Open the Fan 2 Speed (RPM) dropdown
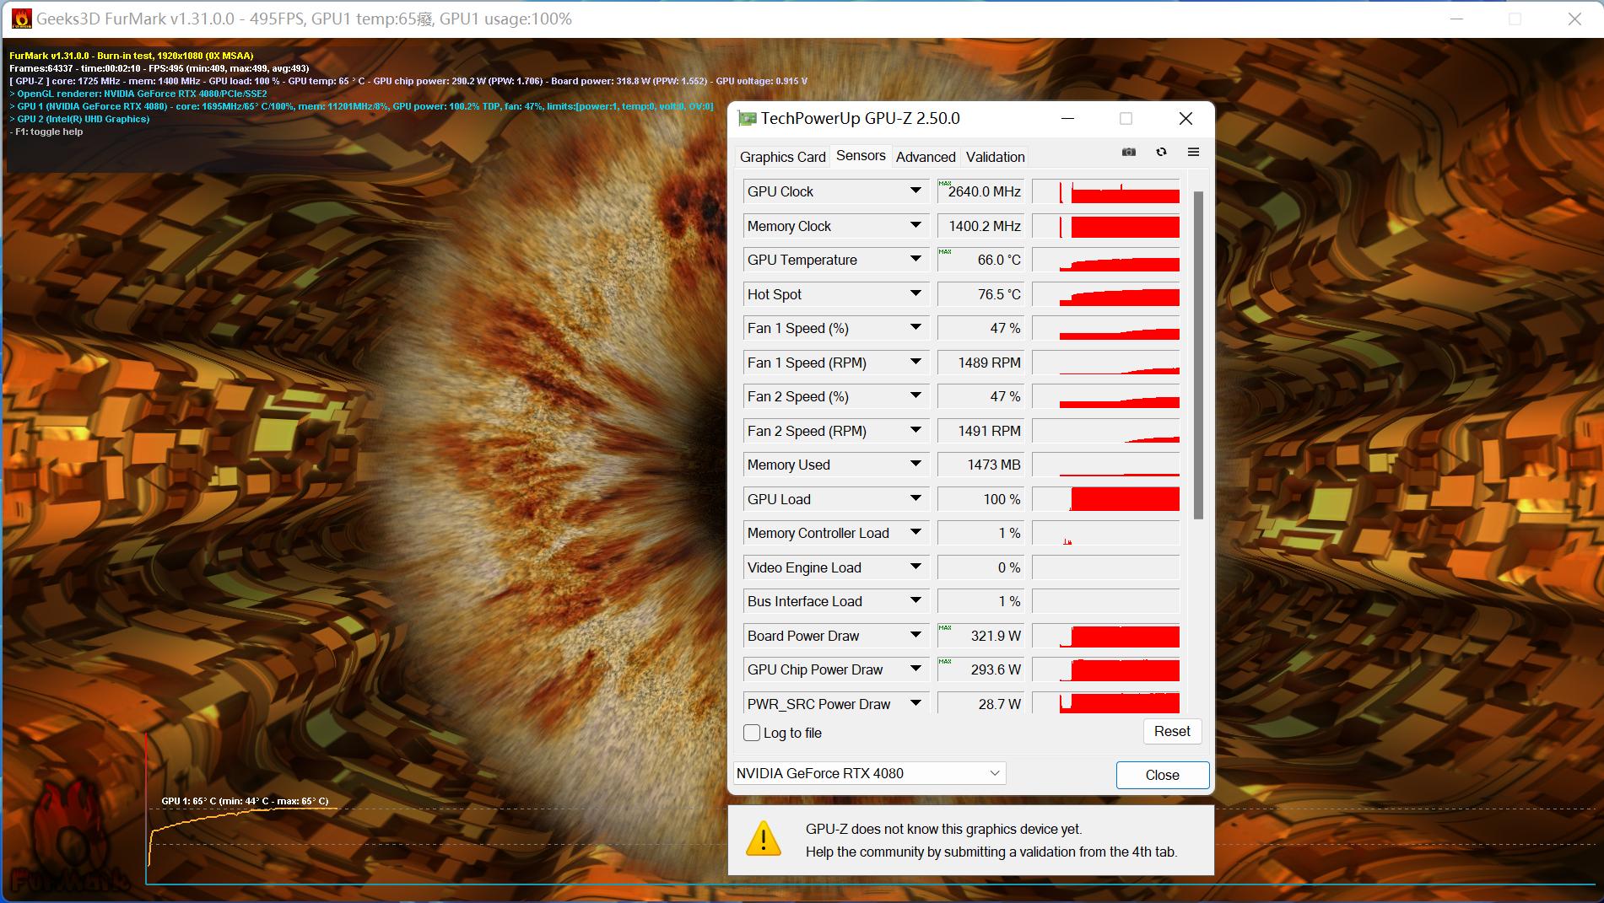The height and width of the screenshot is (903, 1604). [915, 430]
